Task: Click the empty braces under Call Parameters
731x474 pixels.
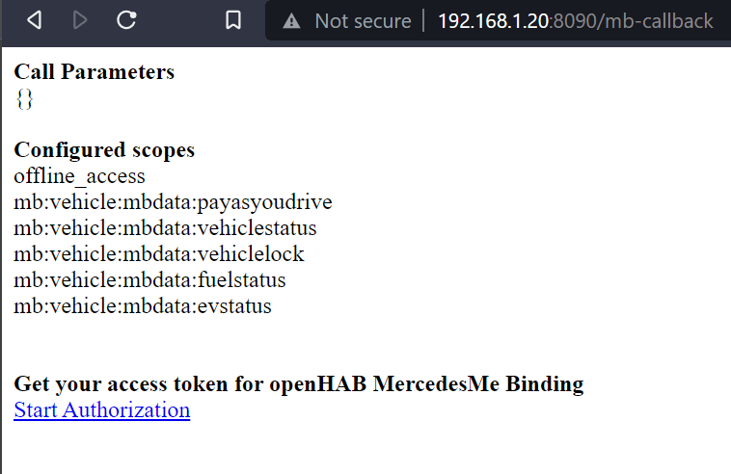Action: pyautogui.click(x=24, y=97)
